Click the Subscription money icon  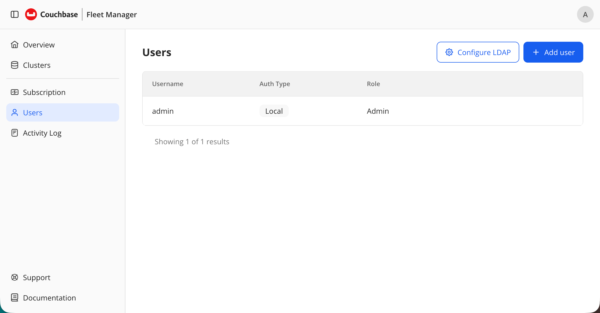pos(15,92)
